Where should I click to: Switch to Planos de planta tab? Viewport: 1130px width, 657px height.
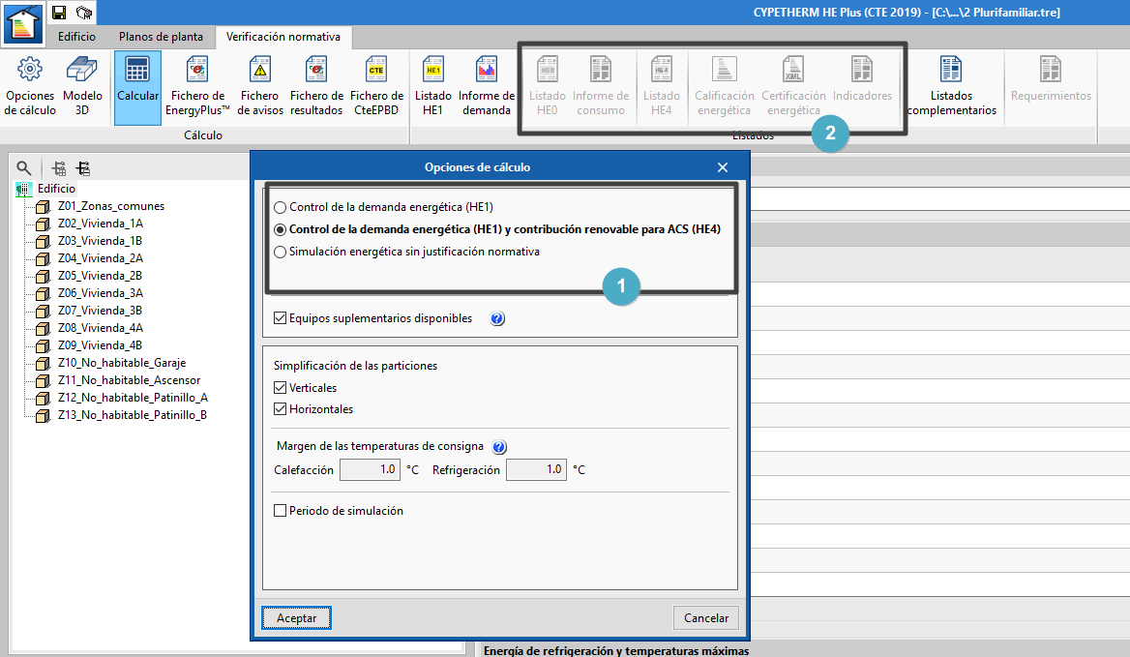coord(161,37)
